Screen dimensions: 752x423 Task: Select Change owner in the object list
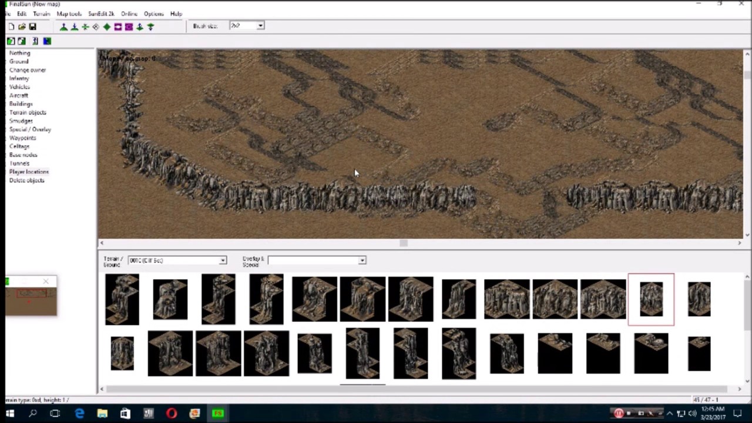27,70
